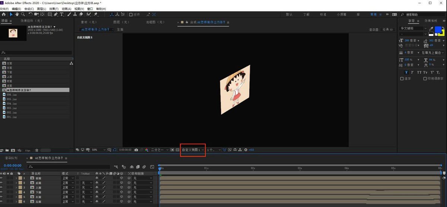Hide layer 3 上面 with eye icon
The height and width of the screenshot is (207, 447).
pos(1,187)
